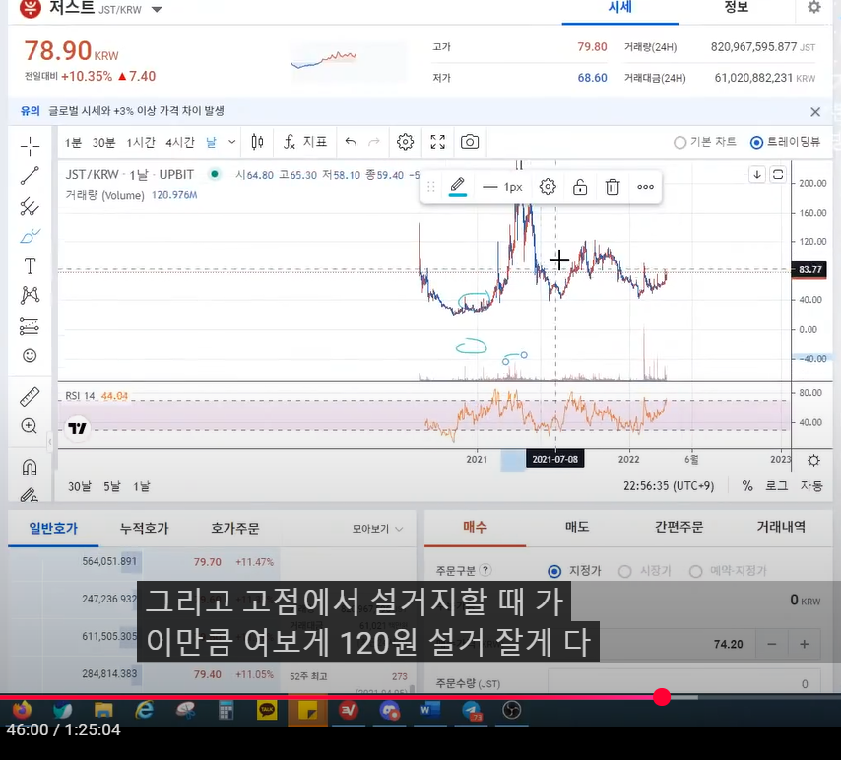
Task: Open Microsoft Word from the taskbar
Action: [429, 711]
